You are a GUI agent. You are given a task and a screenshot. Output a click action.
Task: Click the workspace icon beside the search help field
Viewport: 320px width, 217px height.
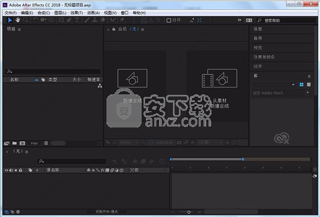(x=249, y=20)
